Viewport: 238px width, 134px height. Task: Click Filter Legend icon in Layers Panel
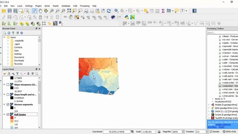(17, 74)
